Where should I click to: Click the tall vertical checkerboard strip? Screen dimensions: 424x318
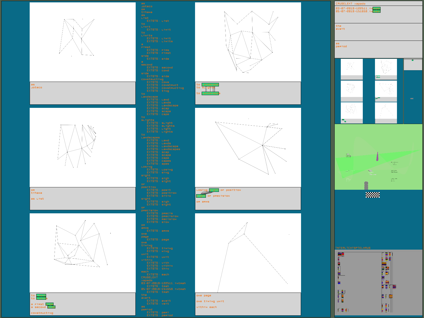pyautogui.click(x=366, y=185)
